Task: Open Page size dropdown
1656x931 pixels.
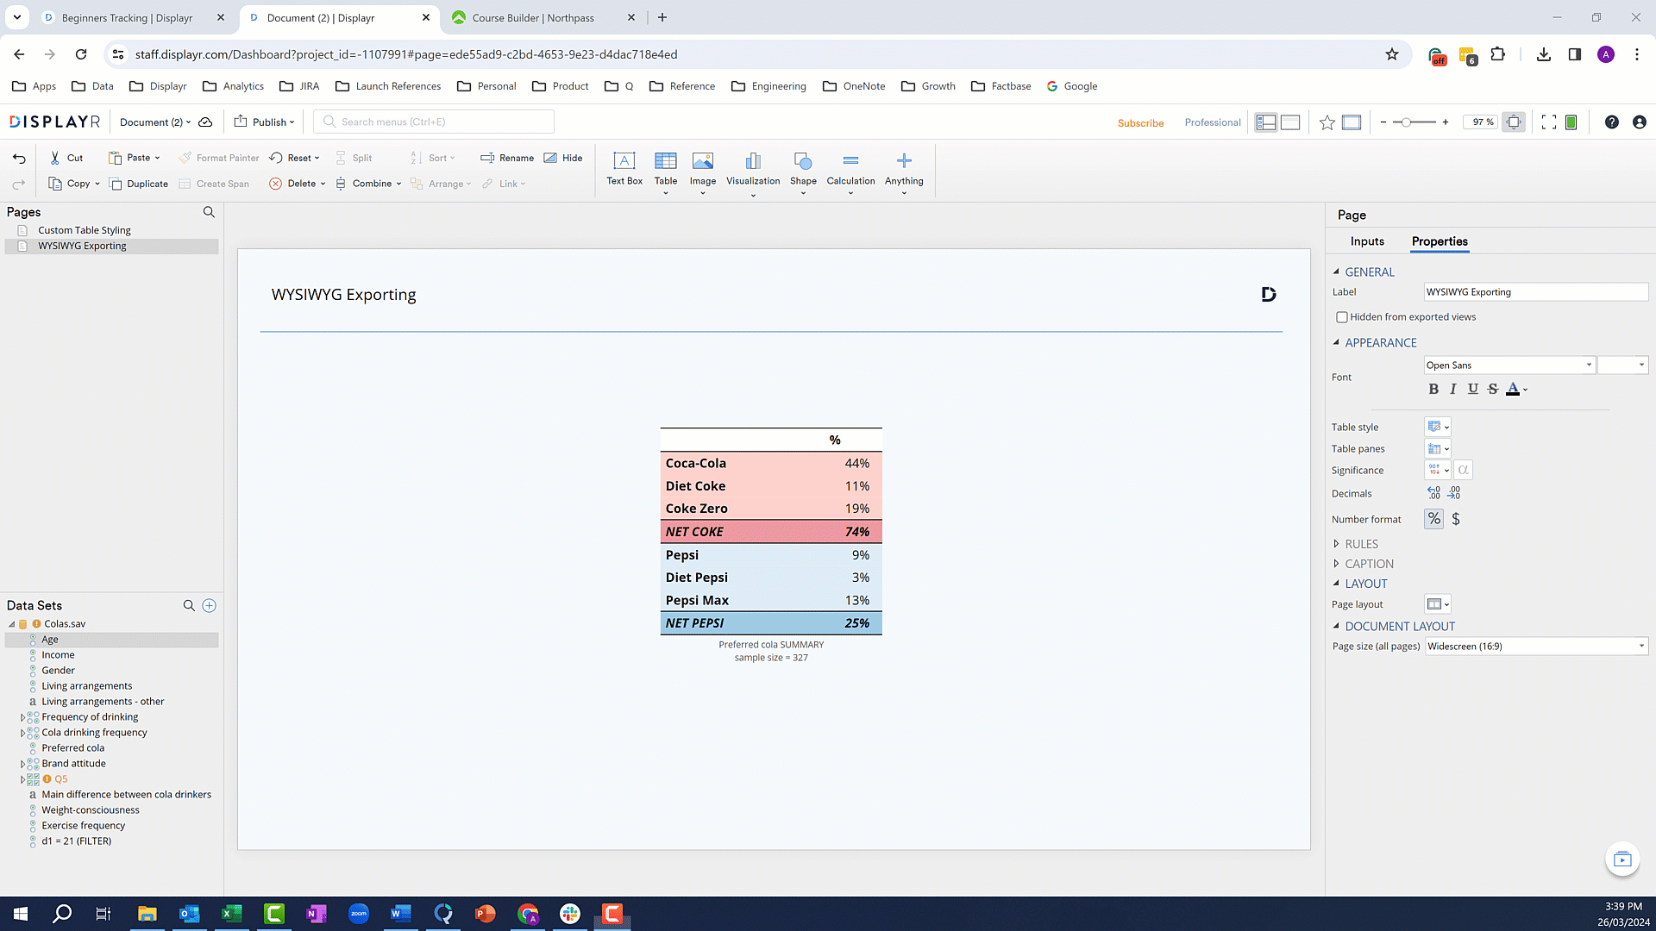Action: point(1535,647)
